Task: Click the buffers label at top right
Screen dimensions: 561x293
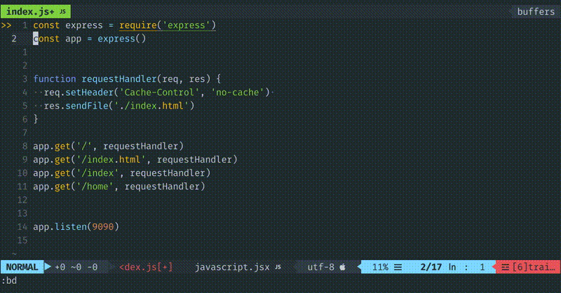Action: click(x=536, y=12)
